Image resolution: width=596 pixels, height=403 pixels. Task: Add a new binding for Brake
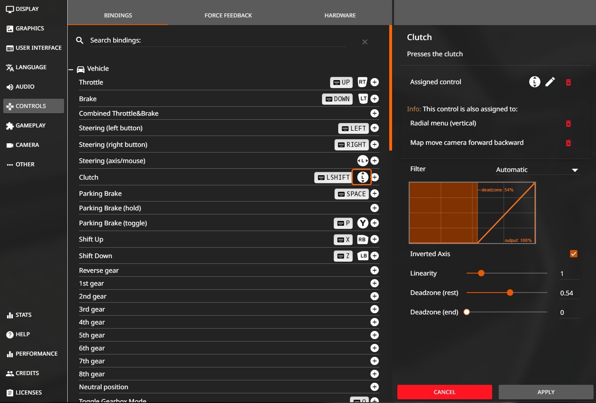(x=375, y=99)
